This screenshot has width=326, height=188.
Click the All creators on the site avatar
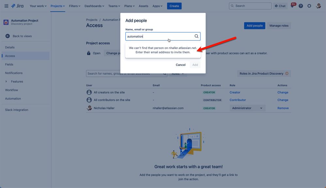coord(89,92)
